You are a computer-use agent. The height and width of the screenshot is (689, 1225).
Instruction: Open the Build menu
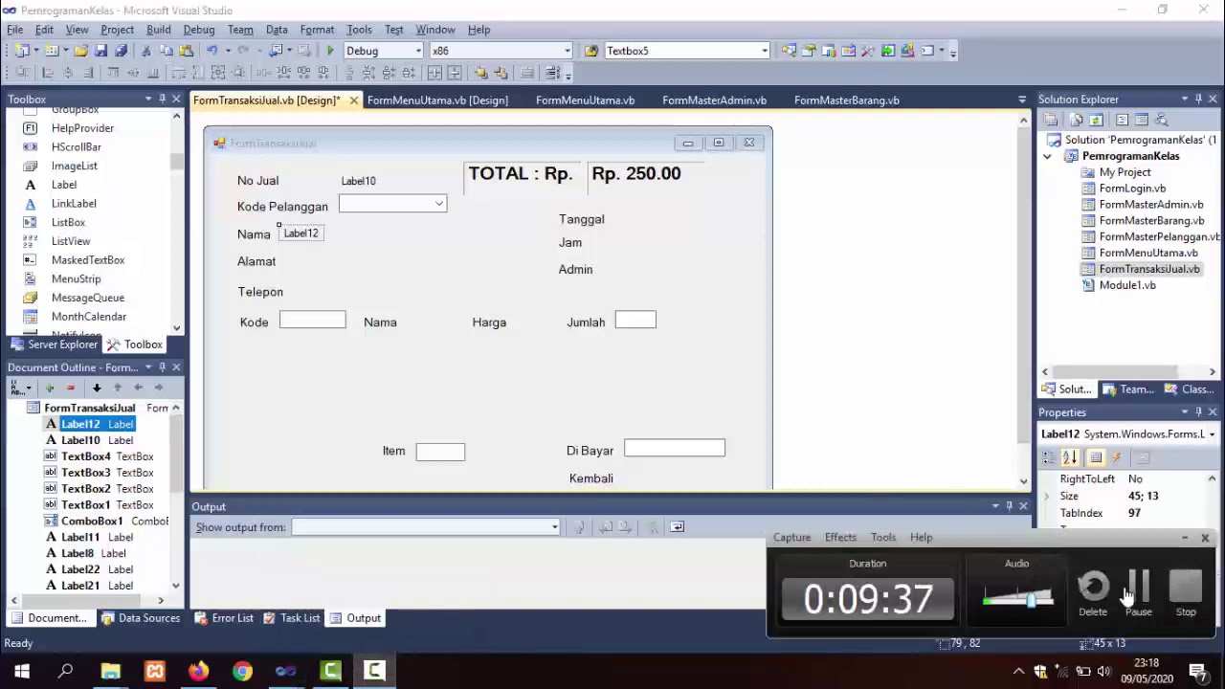(158, 30)
